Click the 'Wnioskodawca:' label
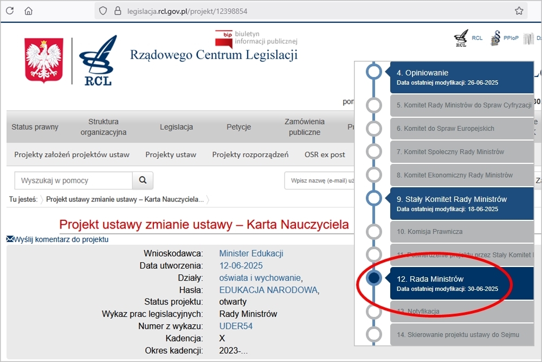The image size is (542, 362). tap(173, 253)
